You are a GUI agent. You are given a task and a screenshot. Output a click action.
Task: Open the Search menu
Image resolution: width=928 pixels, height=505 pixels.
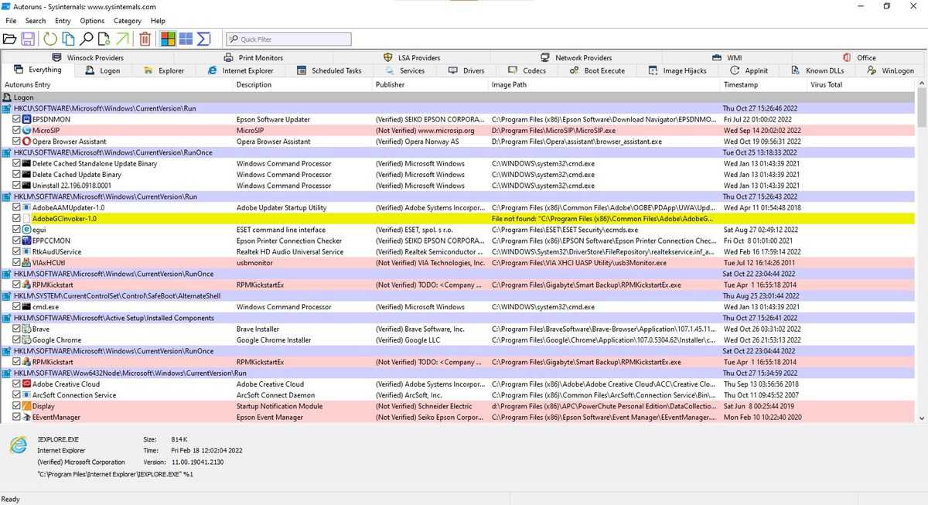pyautogui.click(x=36, y=21)
